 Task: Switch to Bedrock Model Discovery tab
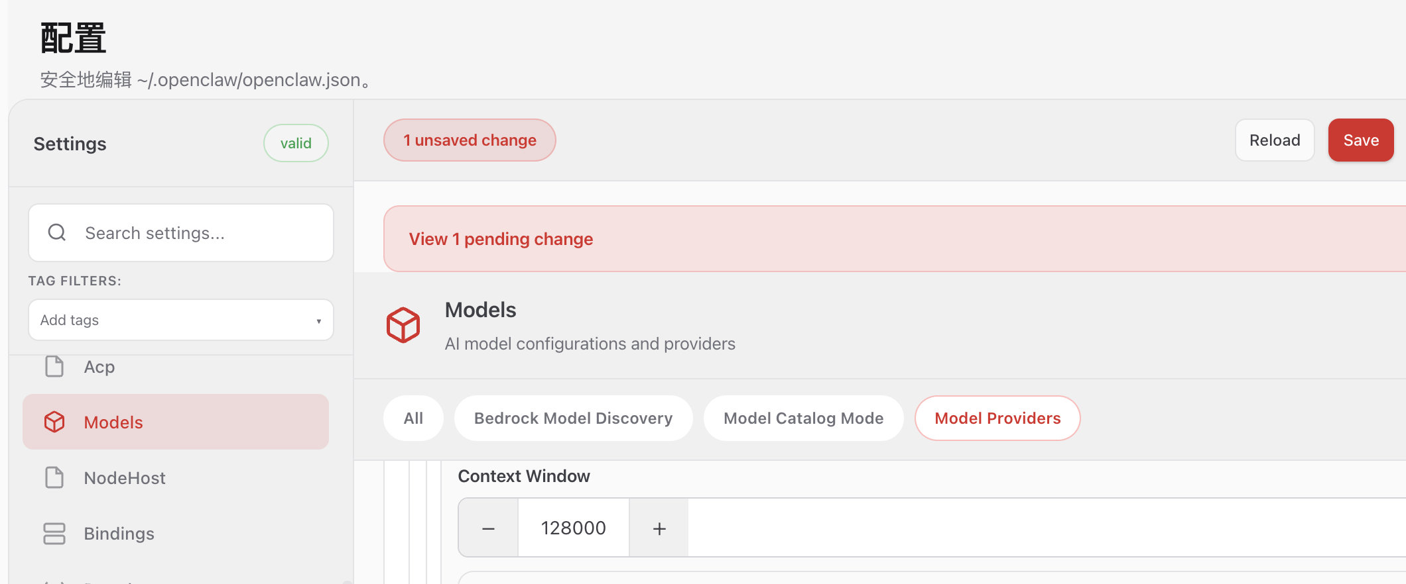pos(573,418)
